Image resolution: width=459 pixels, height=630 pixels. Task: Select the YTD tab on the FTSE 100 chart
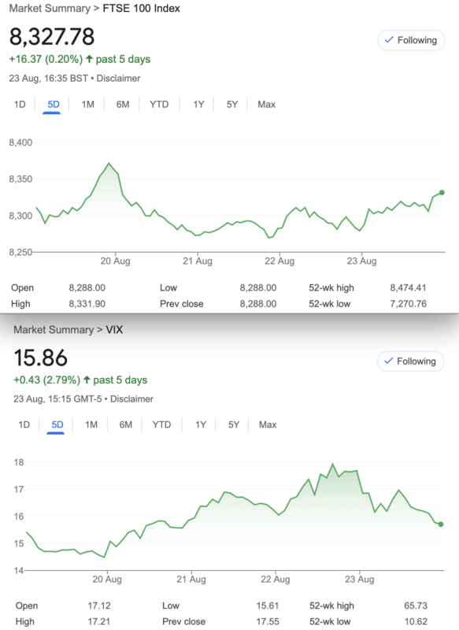(x=159, y=105)
